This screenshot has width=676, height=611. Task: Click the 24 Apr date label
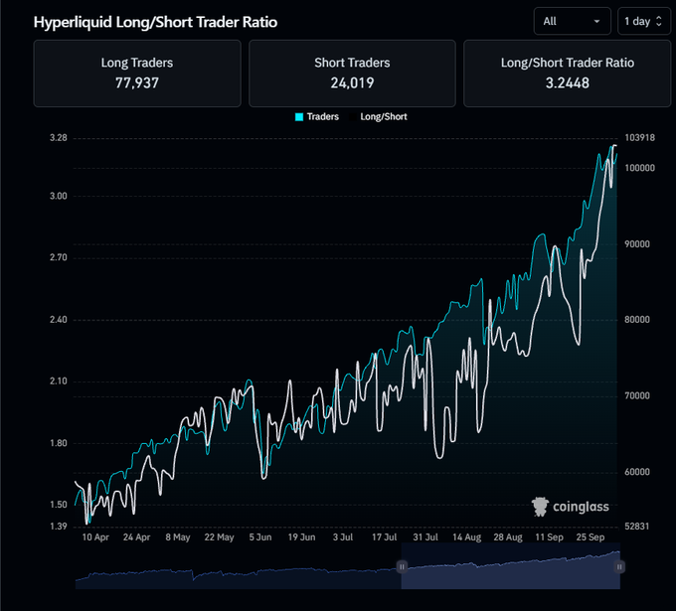coord(136,537)
